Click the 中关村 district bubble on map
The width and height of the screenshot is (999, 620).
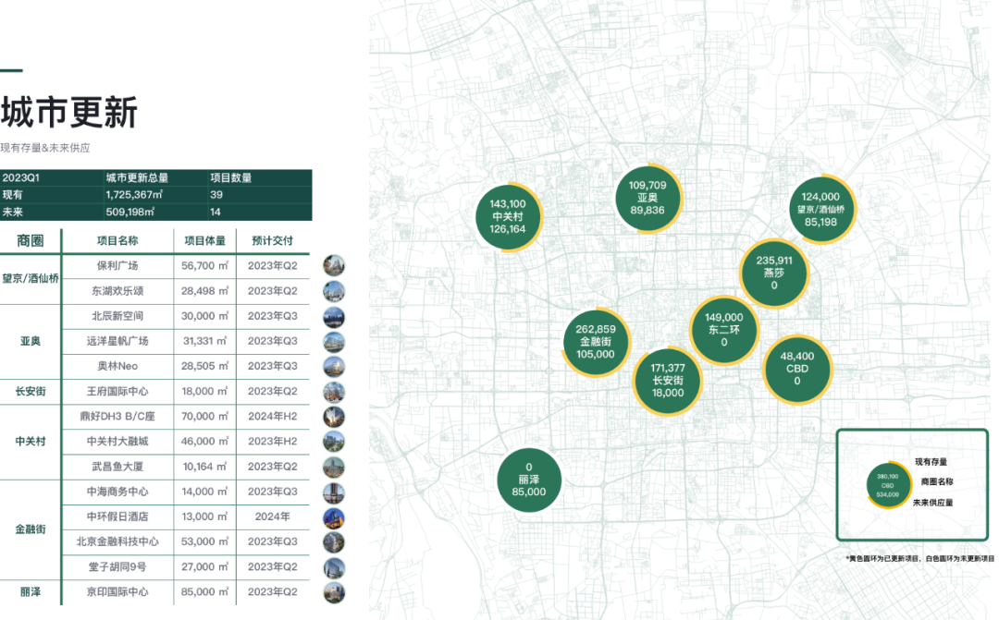click(x=507, y=216)
